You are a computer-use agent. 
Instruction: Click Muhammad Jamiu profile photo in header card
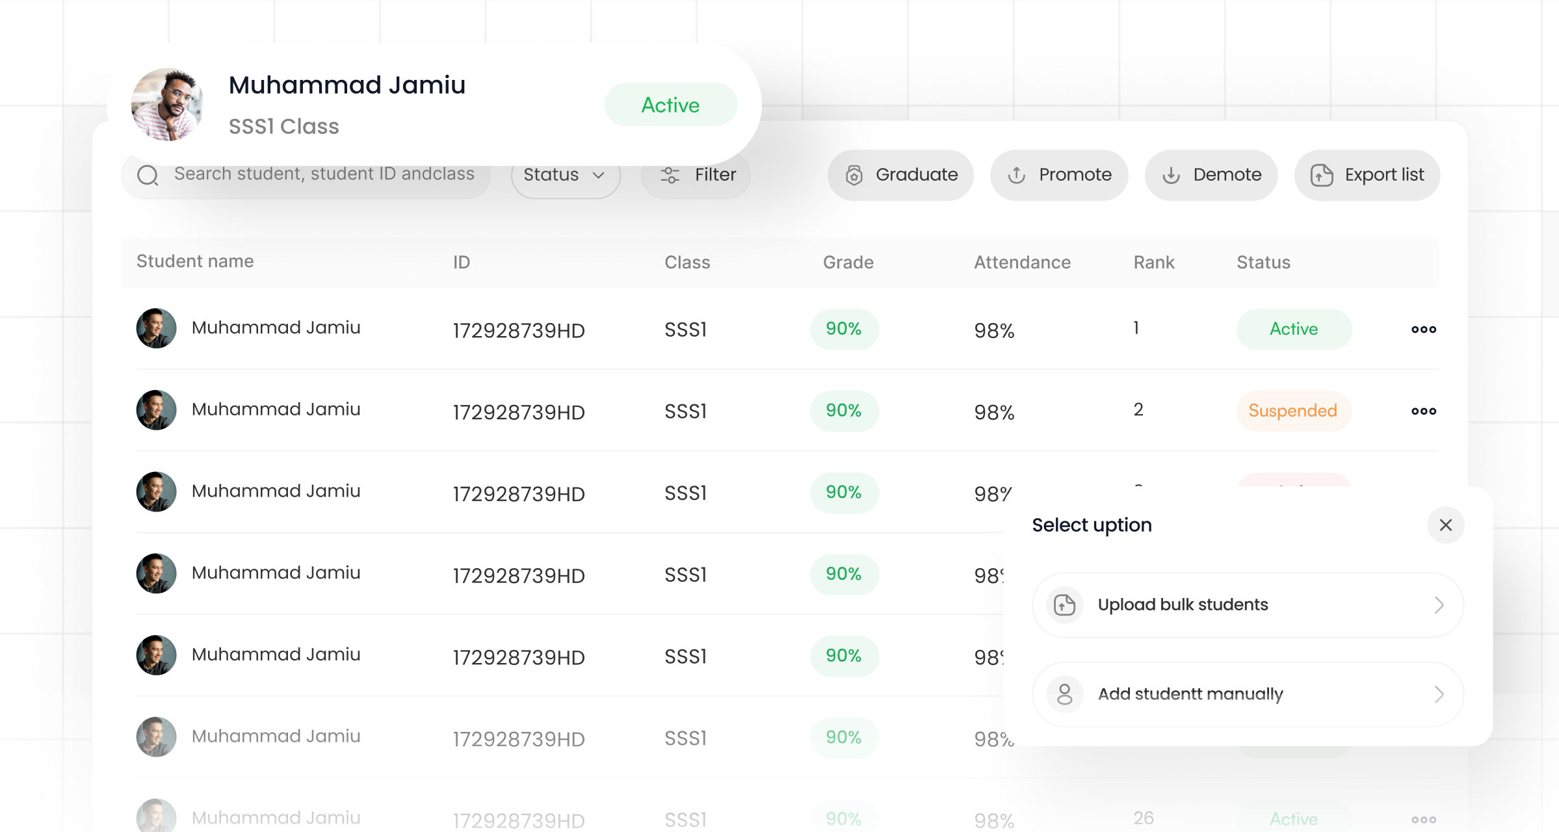167,105
